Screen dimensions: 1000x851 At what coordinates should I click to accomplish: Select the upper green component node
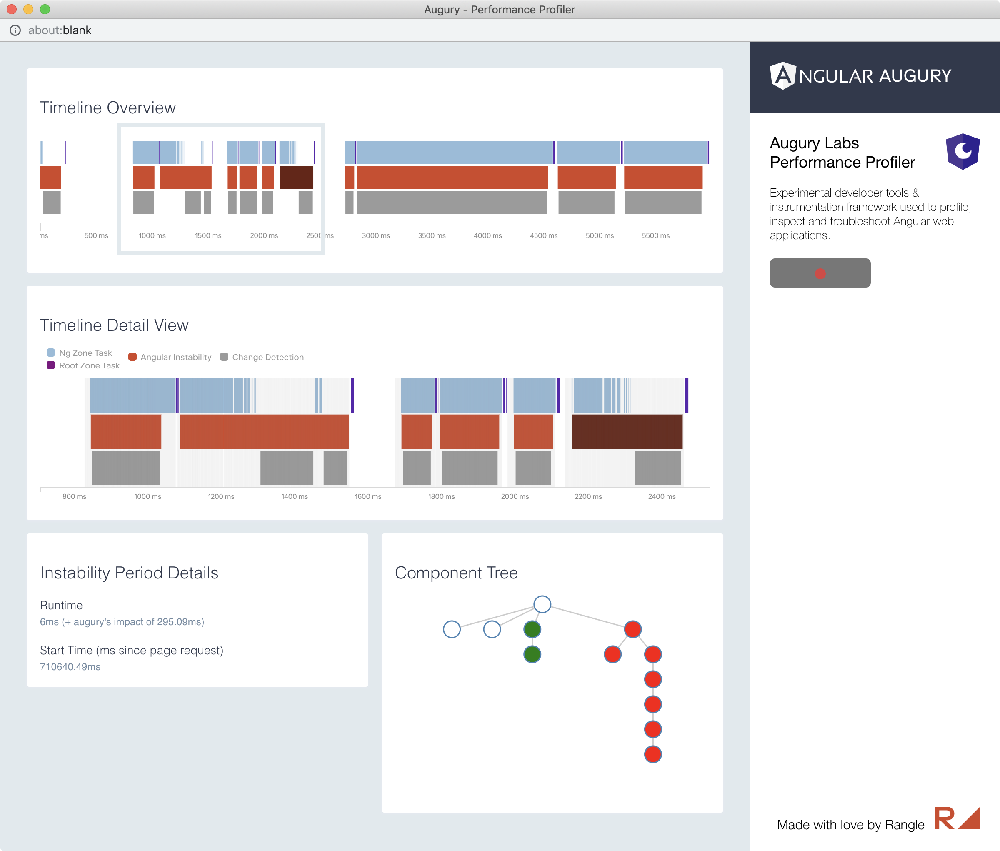pyautogui.click(x=532, y=629)
